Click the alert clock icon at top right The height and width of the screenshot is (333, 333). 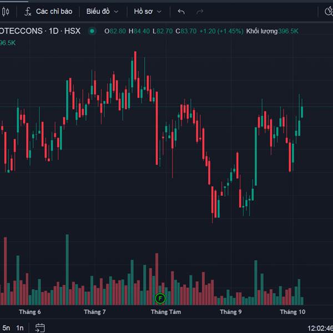329,11
